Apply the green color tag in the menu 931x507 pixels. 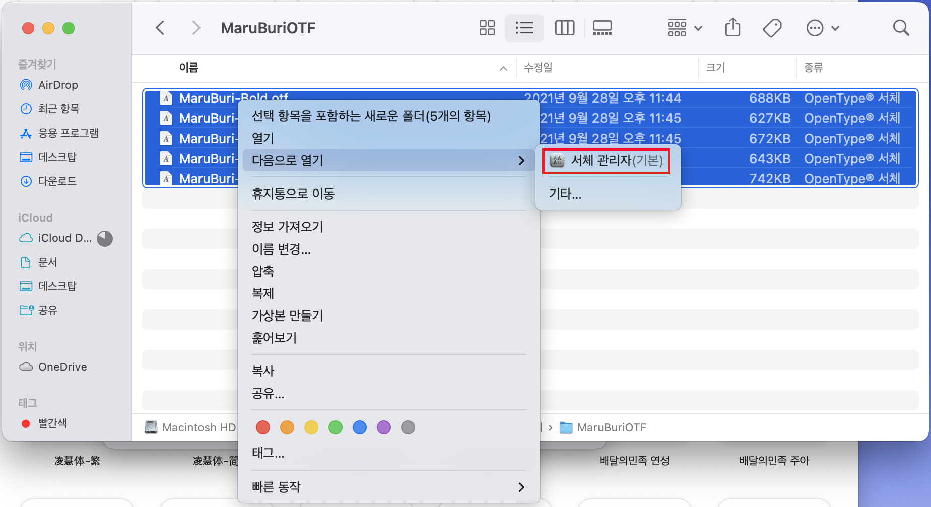[x=335, y=427]
